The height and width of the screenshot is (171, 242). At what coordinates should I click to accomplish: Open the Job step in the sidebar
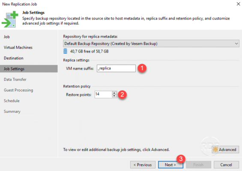click(7, 37)
